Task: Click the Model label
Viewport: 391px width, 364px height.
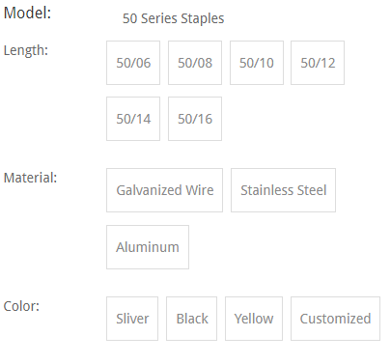Action: point(27,14)
